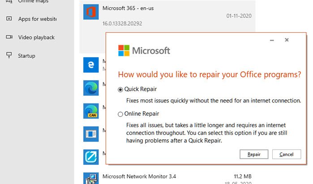
Task: Select Microsoft 365 - en-us entry
Action: (x=167, y=16)
